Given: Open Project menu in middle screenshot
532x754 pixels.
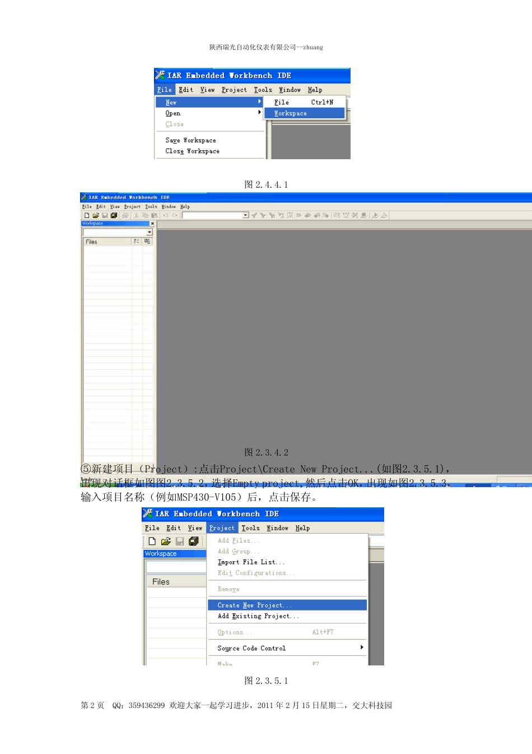Looking at the screenshot, I should coord(132,206).
